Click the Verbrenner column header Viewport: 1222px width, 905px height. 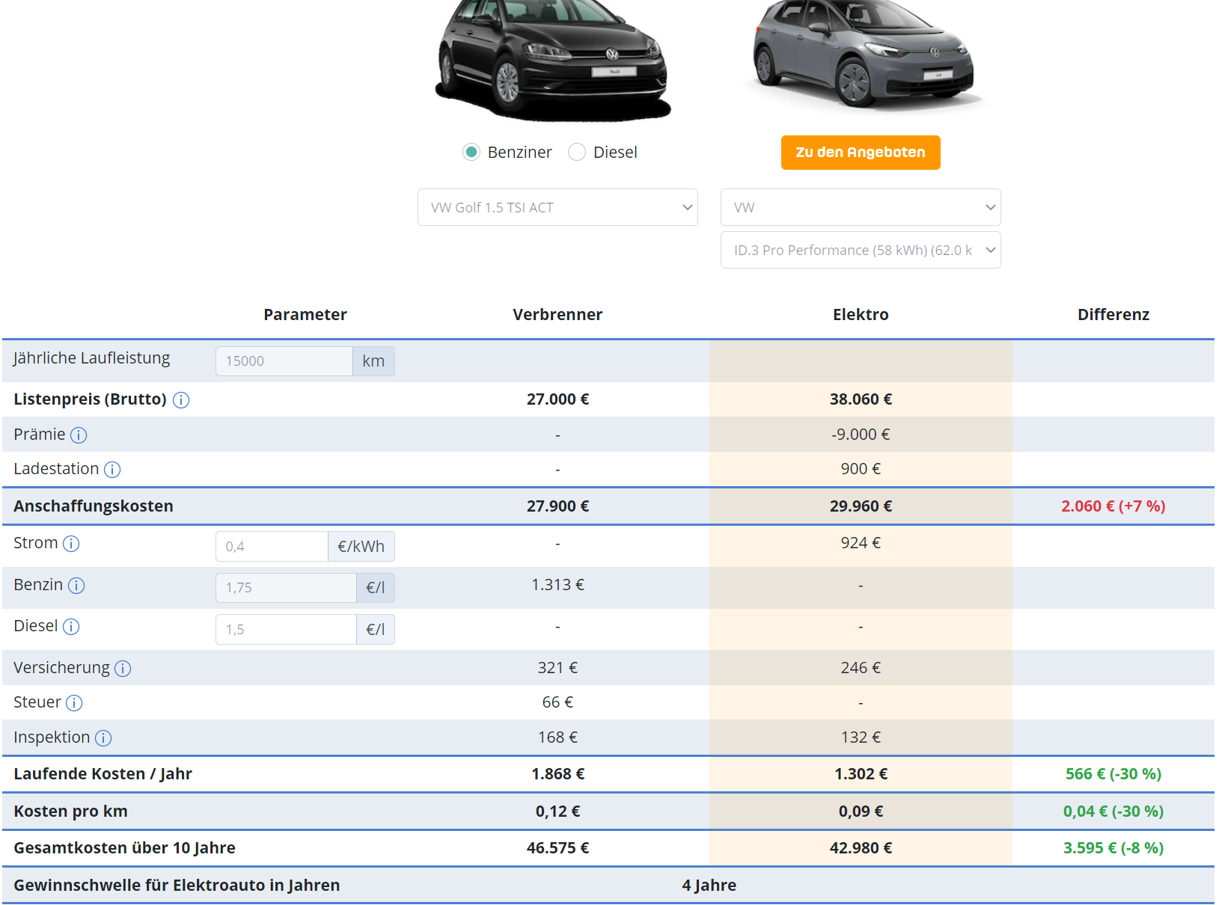(x=557, y=315)
